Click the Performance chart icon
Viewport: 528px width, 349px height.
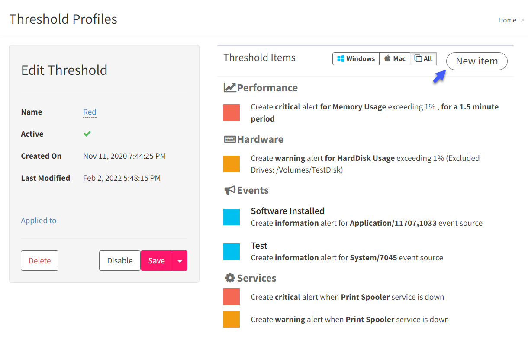[x=230, y=88]
